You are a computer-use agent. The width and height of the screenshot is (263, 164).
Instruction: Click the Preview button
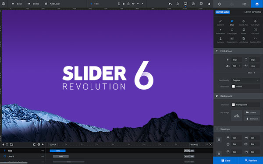251,161
